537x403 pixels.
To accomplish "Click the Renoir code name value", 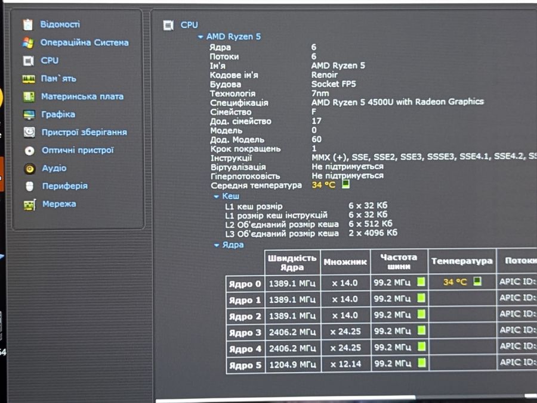I will click(325, 75).
